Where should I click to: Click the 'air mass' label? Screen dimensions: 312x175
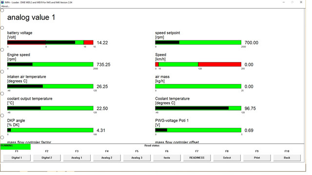[x=162, y=77]
